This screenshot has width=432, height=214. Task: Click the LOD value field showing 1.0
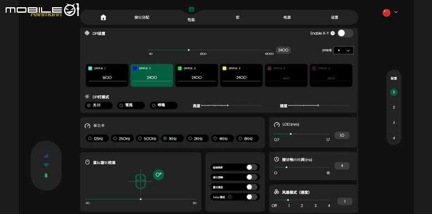[x=342, y=135]
